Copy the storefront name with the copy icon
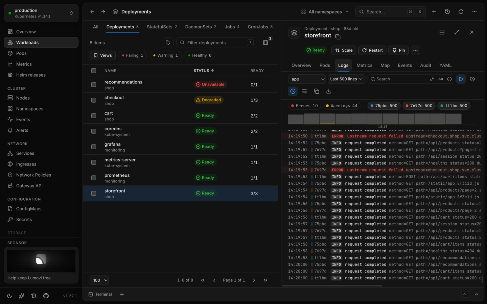The image size is (487, 304). [338, 36]
